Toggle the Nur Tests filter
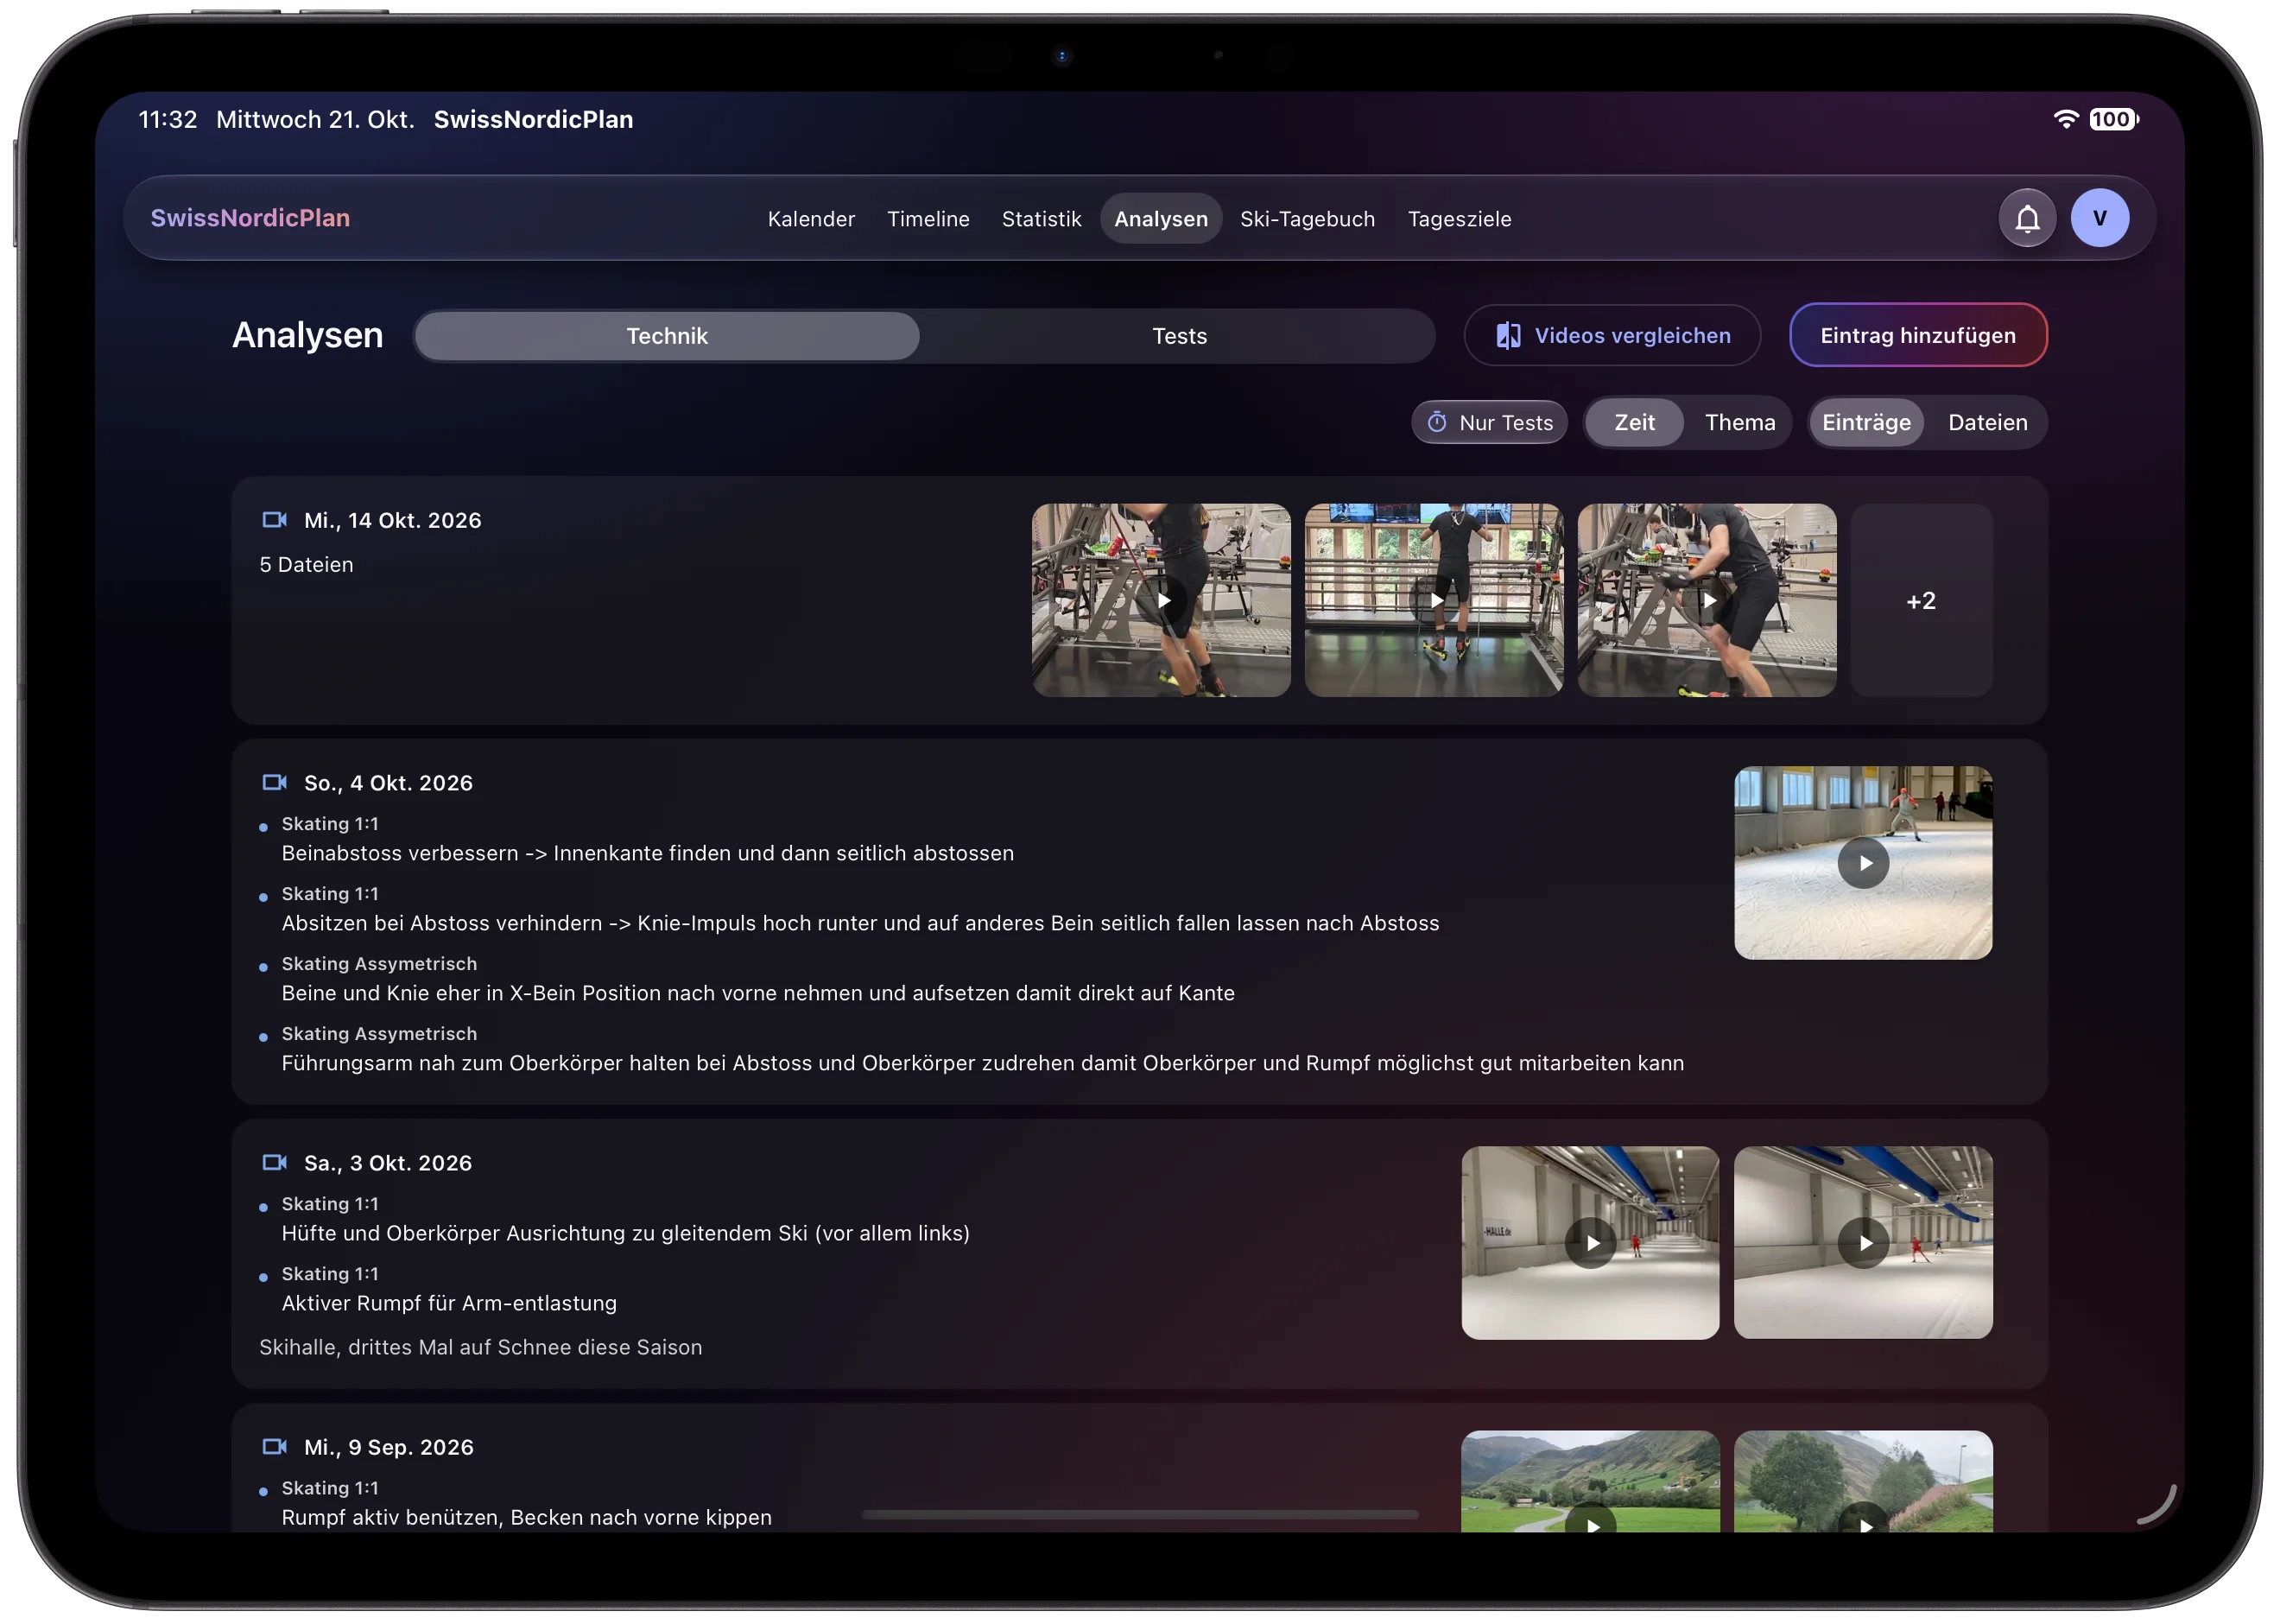The height and width of the screenshot is (1624, 2280). (1490, 423)
